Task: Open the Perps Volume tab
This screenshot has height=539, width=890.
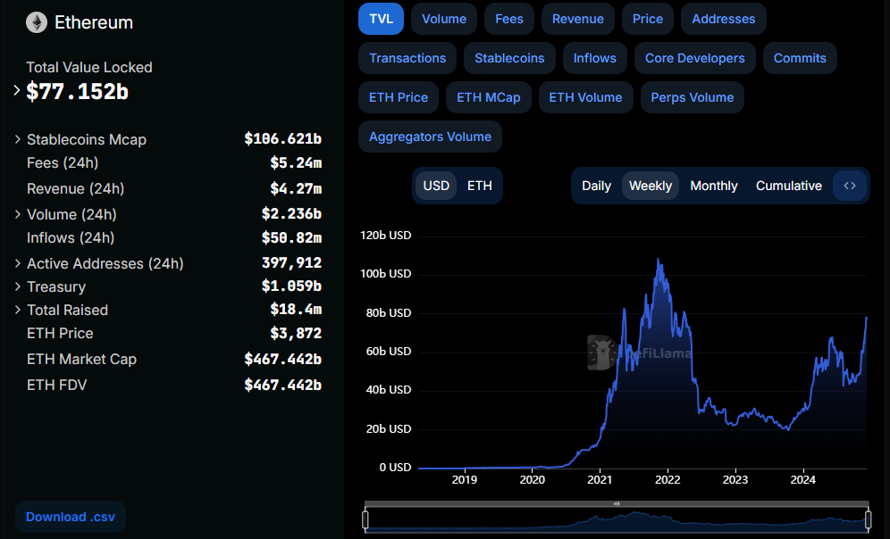Action: (692, 97)
